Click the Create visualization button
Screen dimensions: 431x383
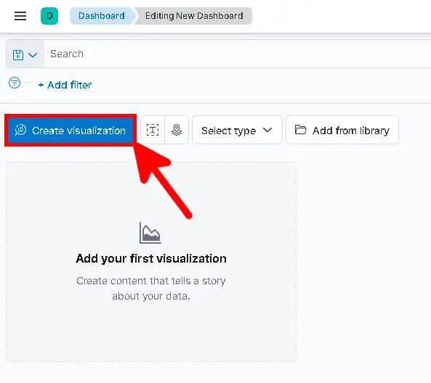(71, 131)
